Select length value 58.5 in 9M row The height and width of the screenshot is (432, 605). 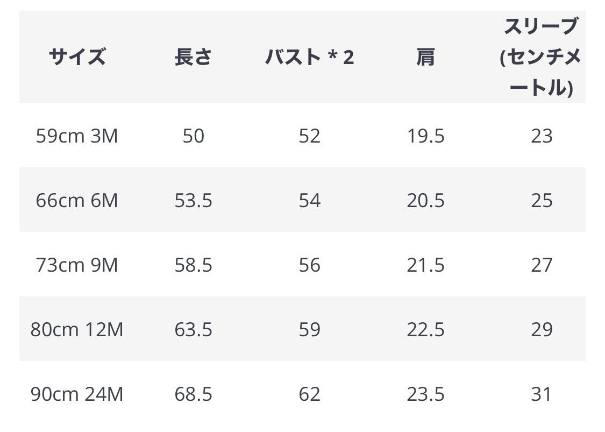[193, 265]
